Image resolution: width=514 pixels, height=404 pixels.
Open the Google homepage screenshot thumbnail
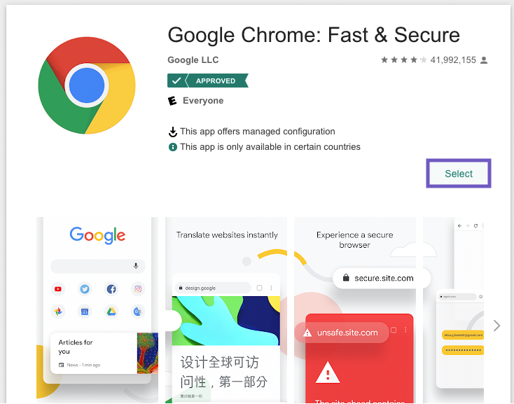click(x=97, y=310)
